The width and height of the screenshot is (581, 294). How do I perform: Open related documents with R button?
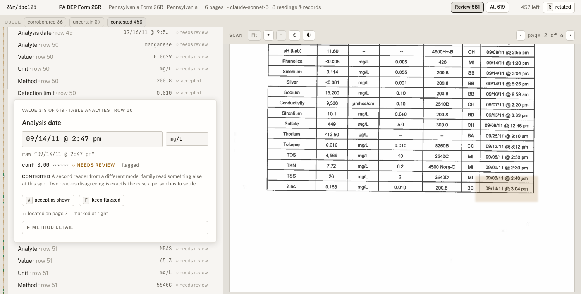(559, 7)
